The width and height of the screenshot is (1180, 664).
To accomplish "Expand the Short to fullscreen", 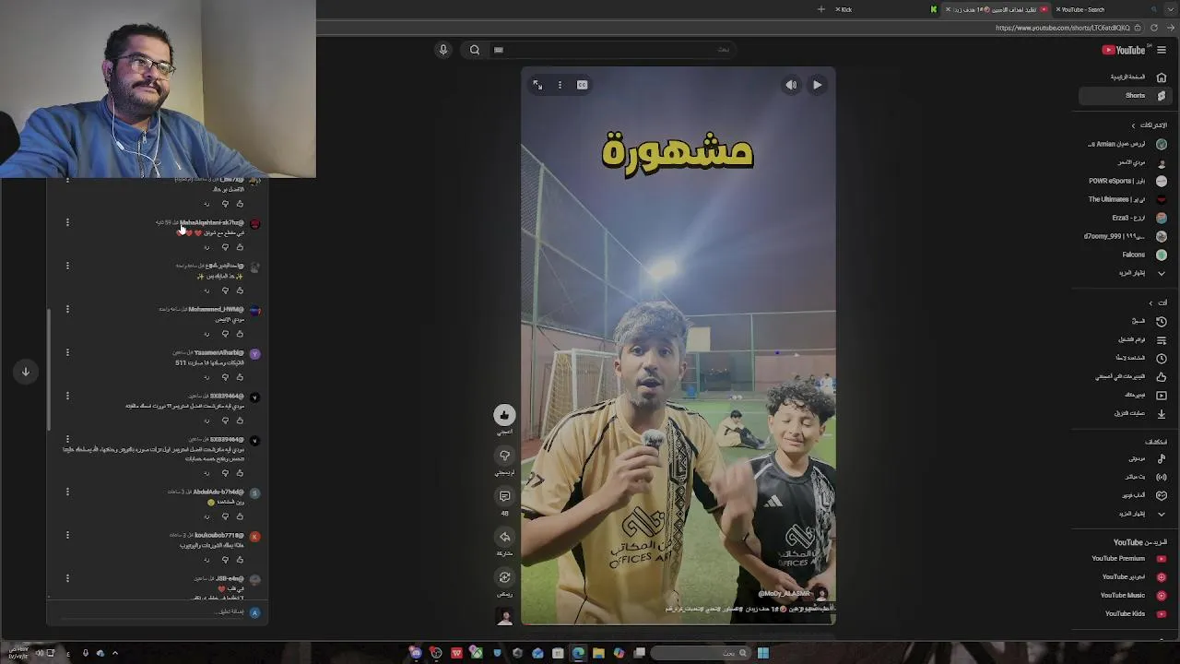I will point(537,85).
